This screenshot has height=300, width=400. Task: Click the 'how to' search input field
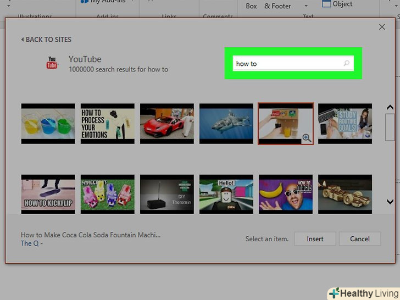click(286, 64)
